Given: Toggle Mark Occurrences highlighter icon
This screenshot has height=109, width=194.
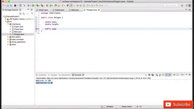Looking at the screenshot, I should pos(71,5).
